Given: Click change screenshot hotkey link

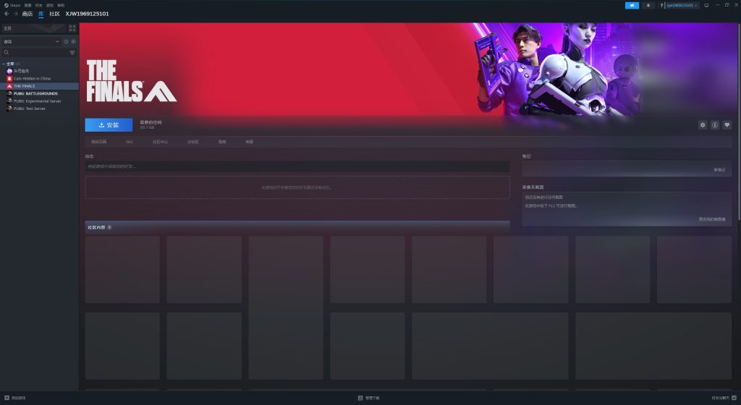Looking at the screenshot, I should 712,219.
